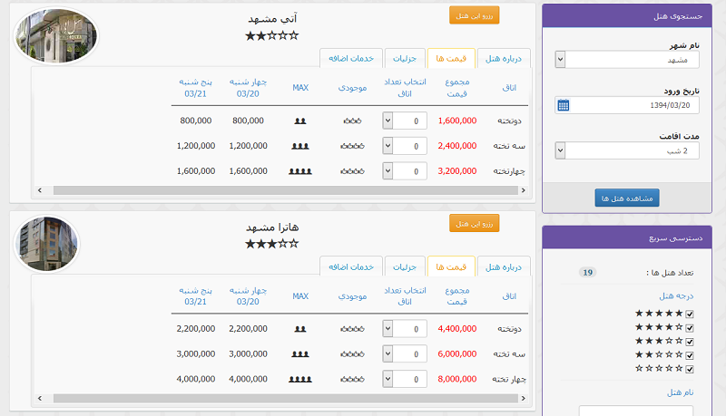Select قیمت ها tab of آتی مشهد
Screen dimensions: 726x416
pos(451,59)
